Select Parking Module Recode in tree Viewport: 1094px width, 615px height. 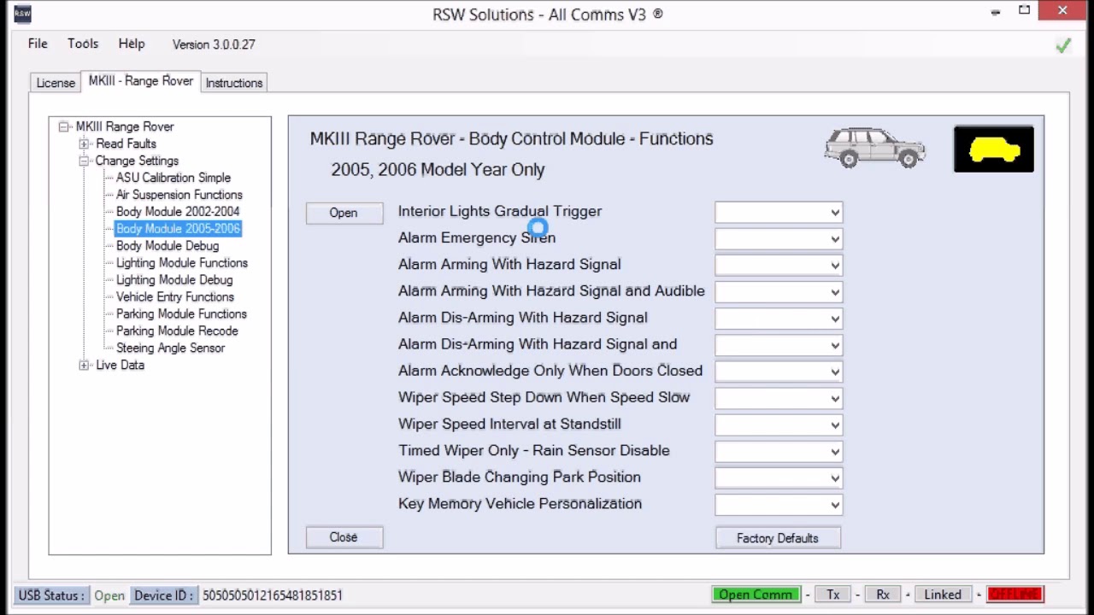point(177,331)
